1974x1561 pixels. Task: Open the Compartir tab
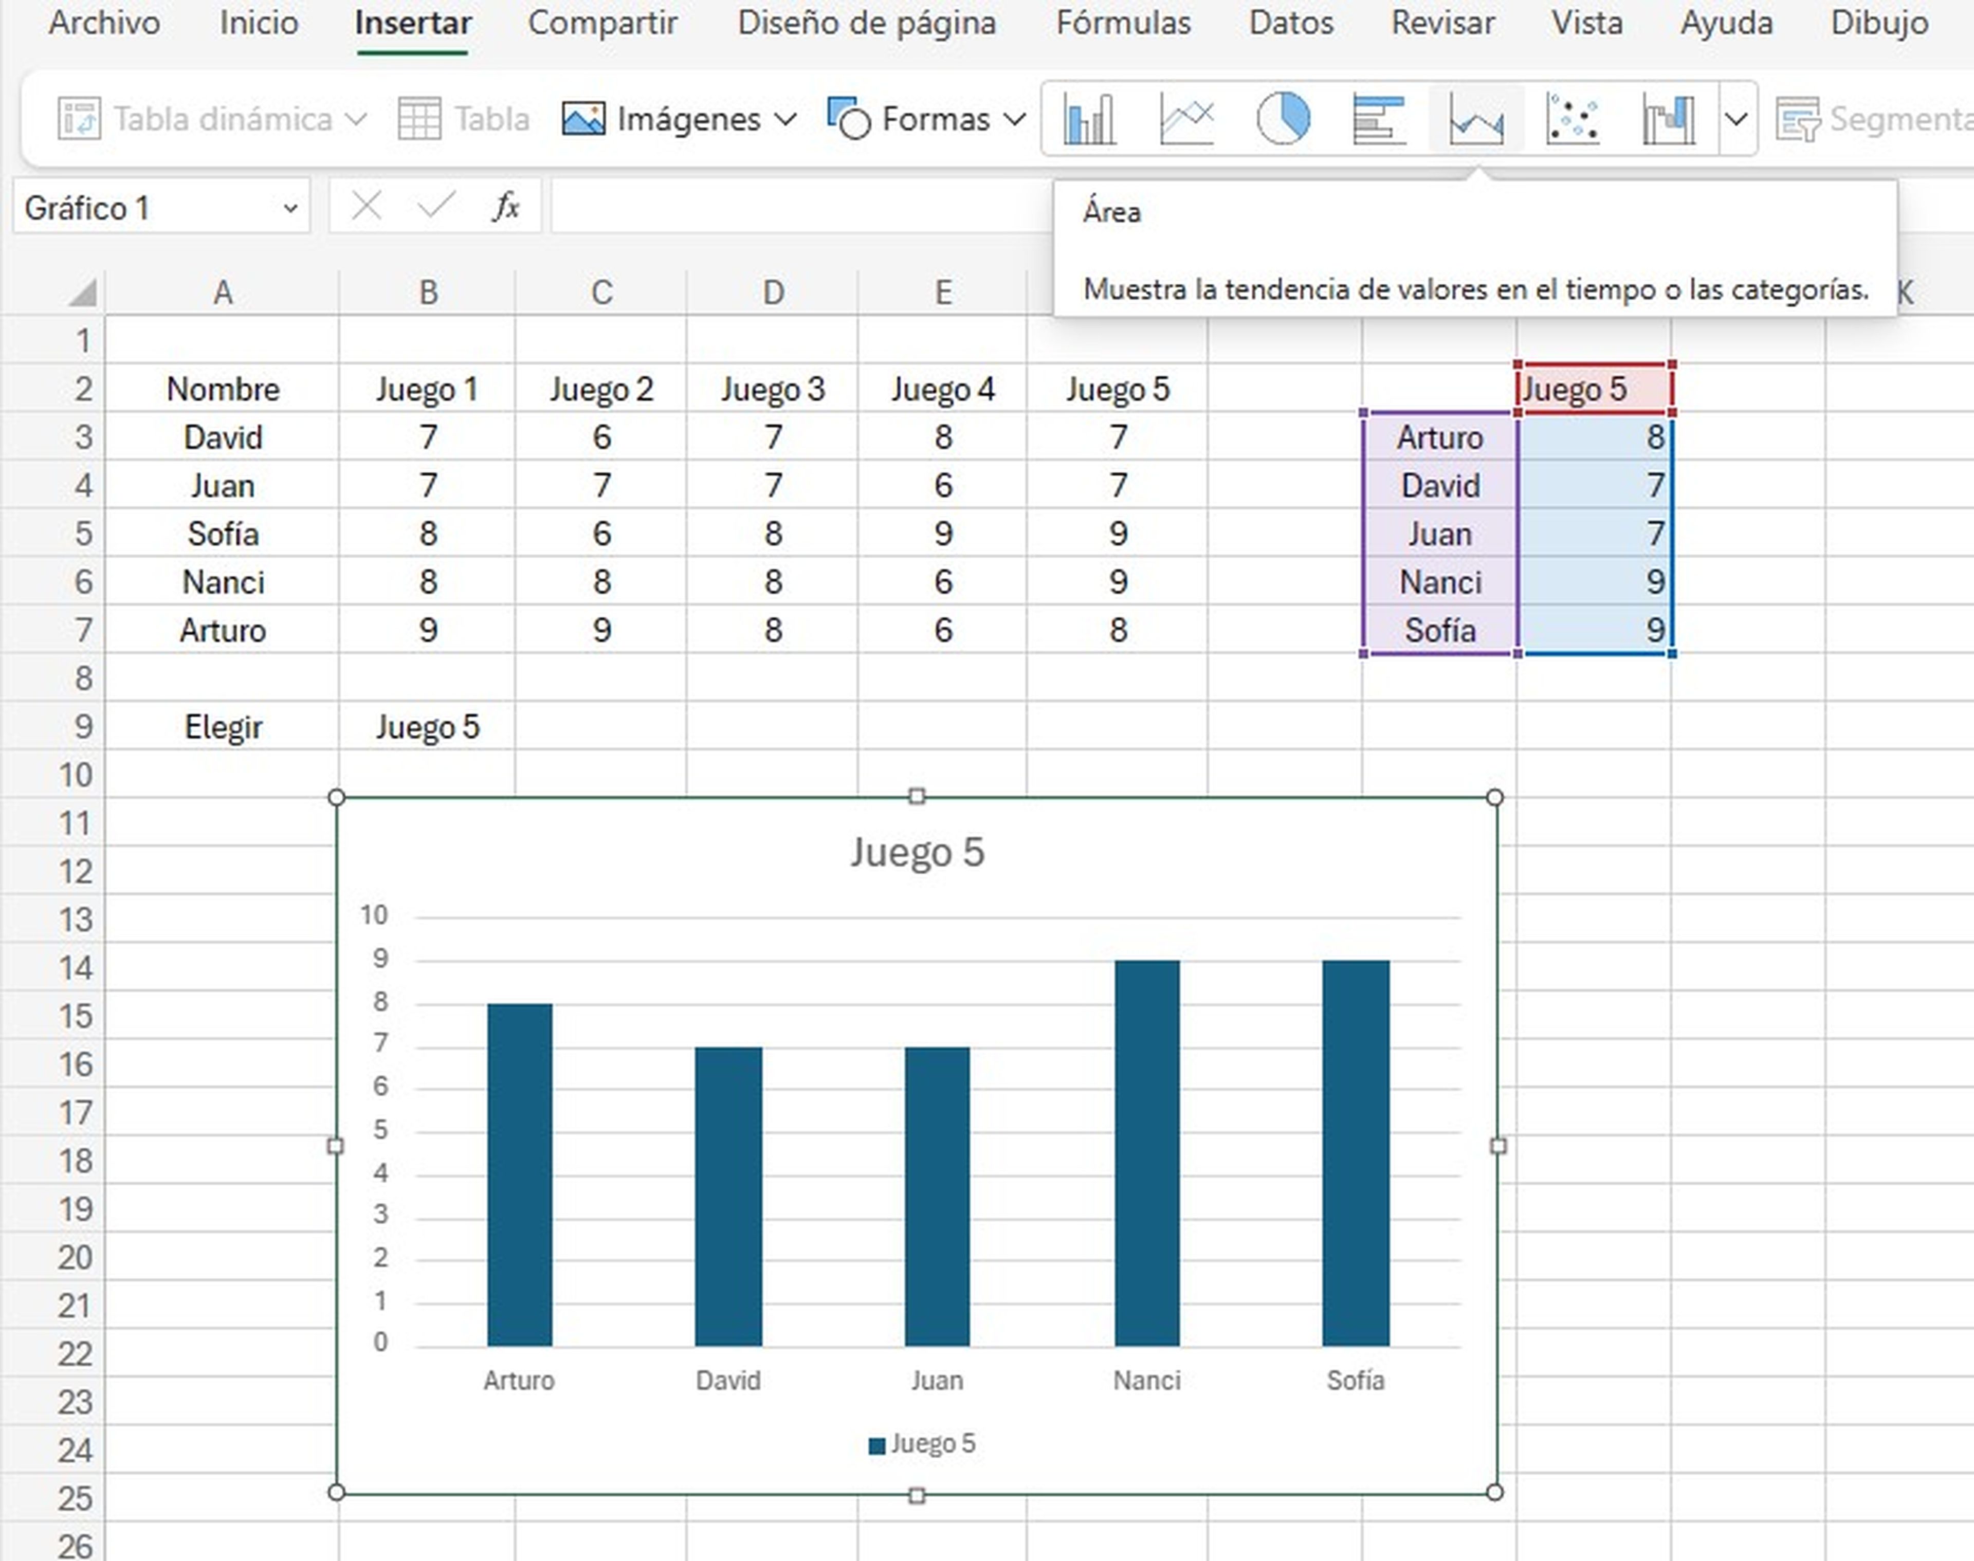click(602, 23)
